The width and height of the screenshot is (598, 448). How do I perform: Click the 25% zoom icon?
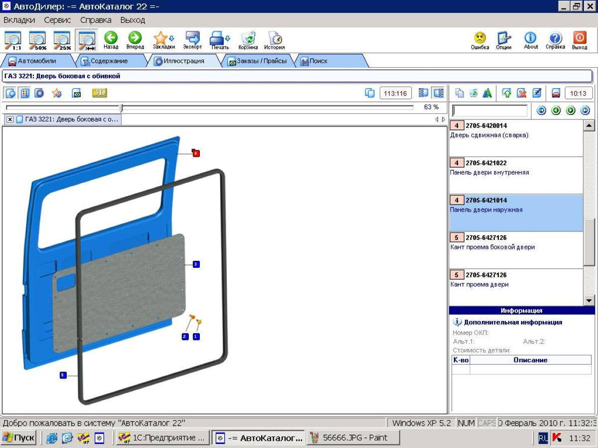[62, 40]
